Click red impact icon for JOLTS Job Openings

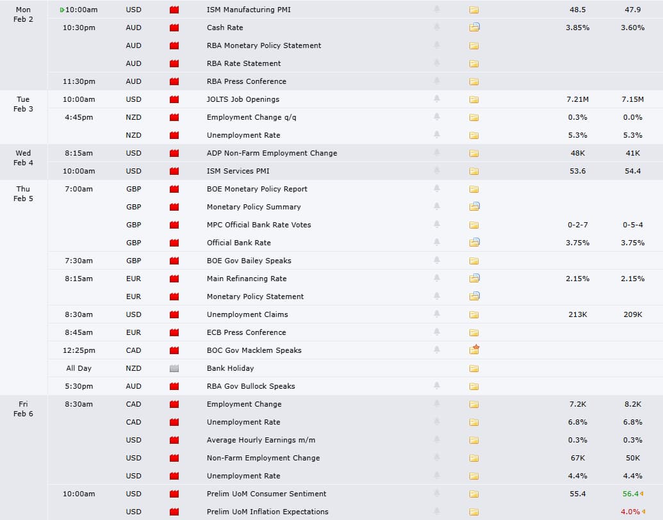(174, 99)
